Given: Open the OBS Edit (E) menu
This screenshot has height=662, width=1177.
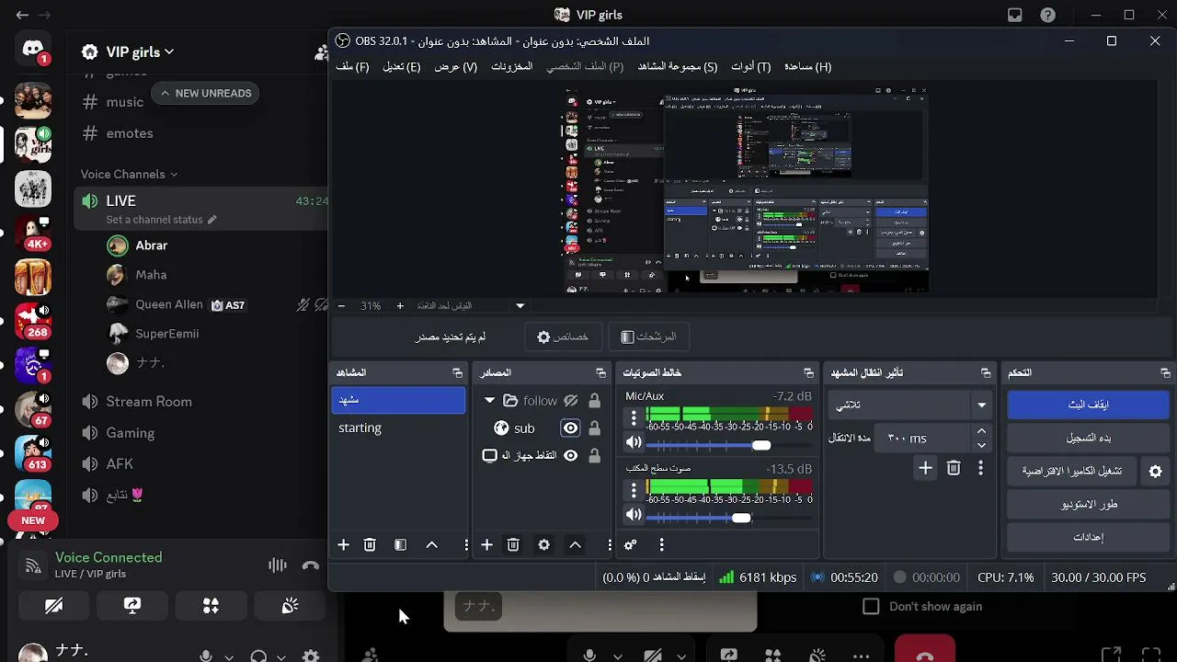Looking at the screenshot, I should [x=402, y=67].
